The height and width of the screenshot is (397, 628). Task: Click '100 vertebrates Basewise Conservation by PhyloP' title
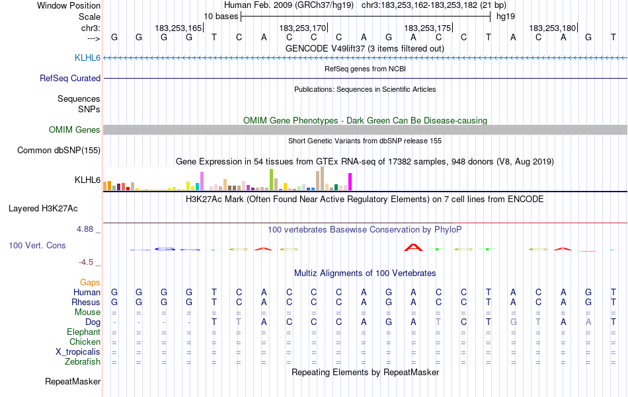(364, 229)
